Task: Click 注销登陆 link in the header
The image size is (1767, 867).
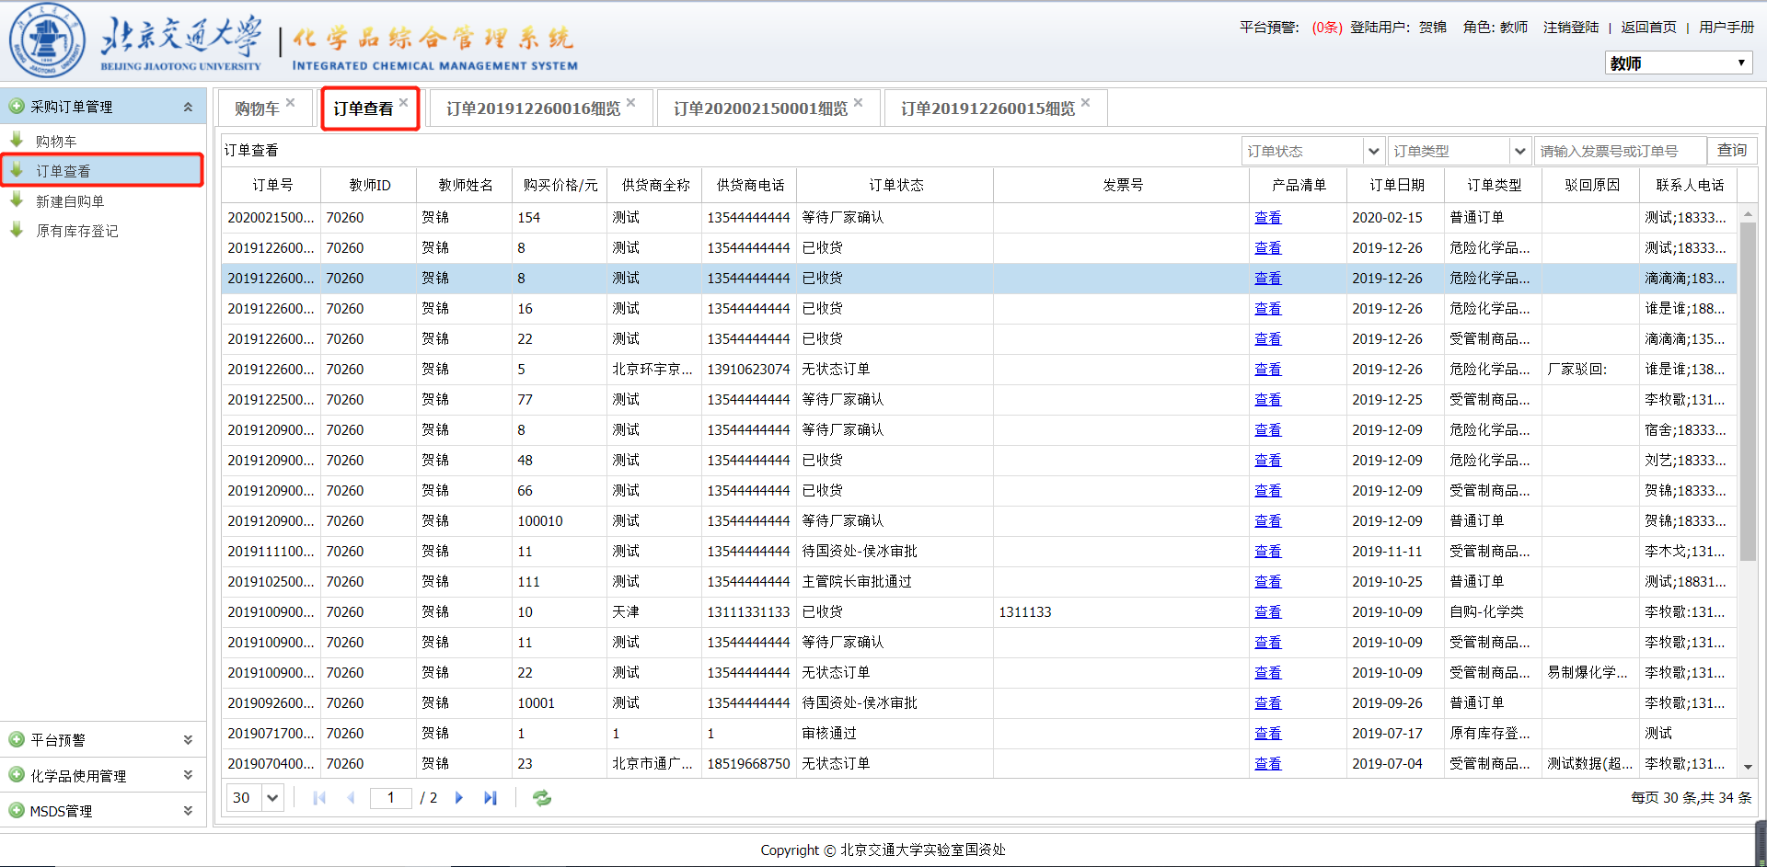Action: (1570, 28)
